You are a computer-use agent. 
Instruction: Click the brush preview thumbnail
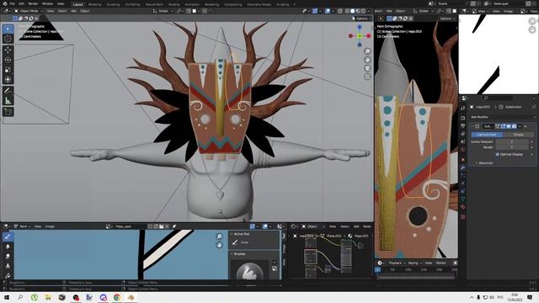point(250,270)
